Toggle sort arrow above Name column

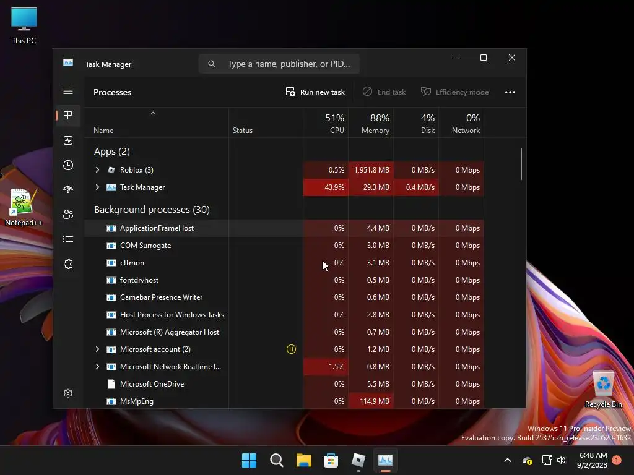(153, 114)
